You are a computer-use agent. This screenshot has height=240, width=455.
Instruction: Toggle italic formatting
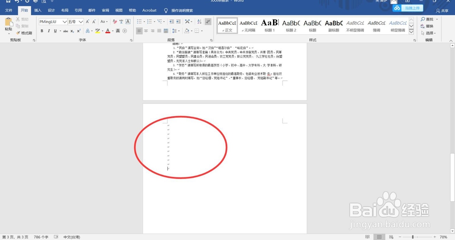[x=49, y=31]
